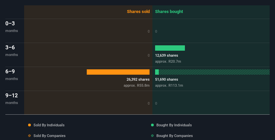Viewport: 275px width, 140px height.
Task: Click the zero bought value in 9–12 months
Action: coord(156,103)
